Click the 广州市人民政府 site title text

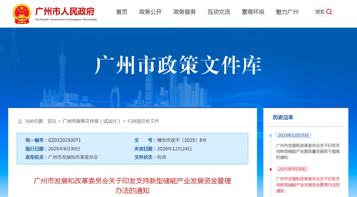[x=65, y=11]
